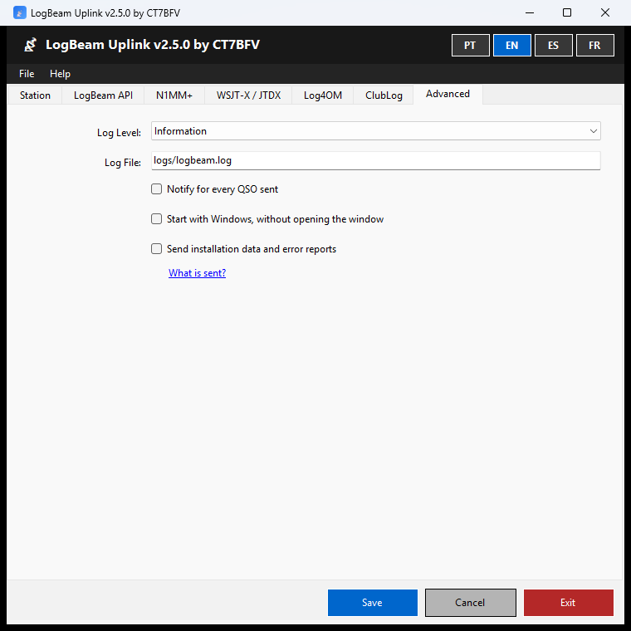The width and height of the screenshot is (631, 631).
Task: Go to the Station tab
Action: coord(35,95)
